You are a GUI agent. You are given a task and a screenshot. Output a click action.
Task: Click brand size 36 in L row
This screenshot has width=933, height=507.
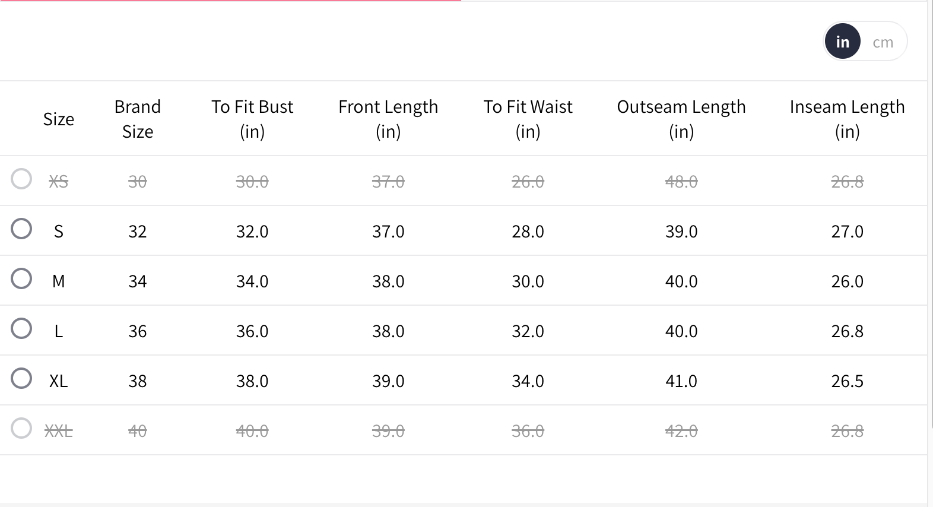tap(138, 331)
